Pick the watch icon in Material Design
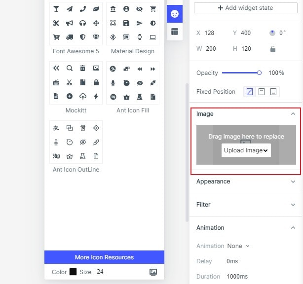303x284 pixels. coord(140,37)
